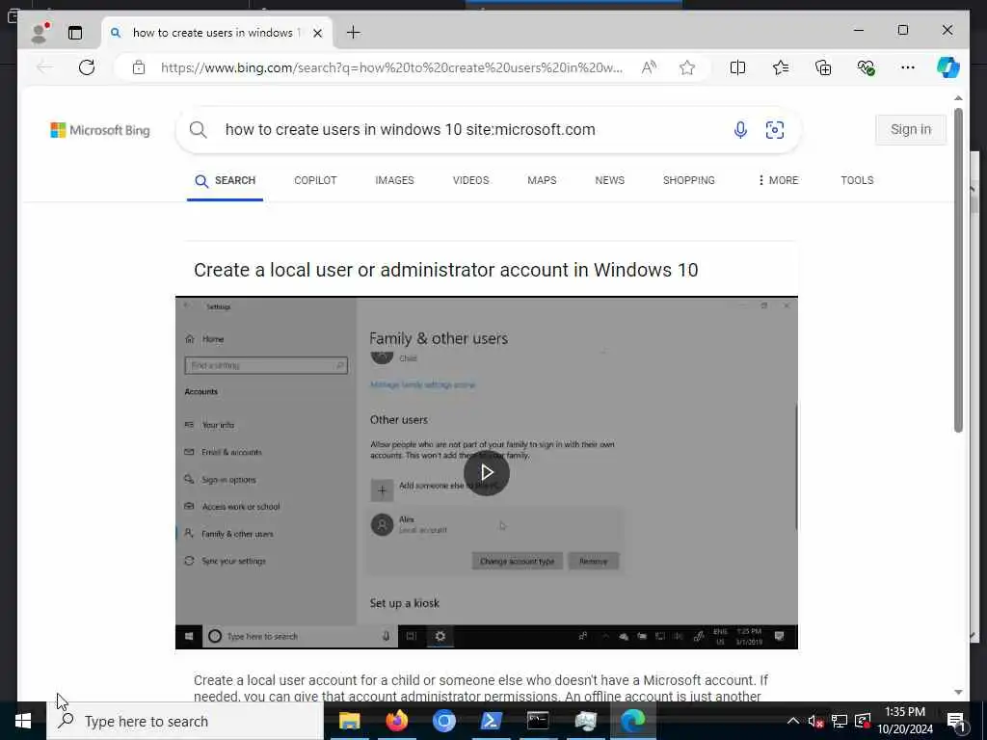Viewport: 987px width, 740px height.
Task: Open Command Prompt from taskbar
Action: pyautogui.click(x=538, y=721)
